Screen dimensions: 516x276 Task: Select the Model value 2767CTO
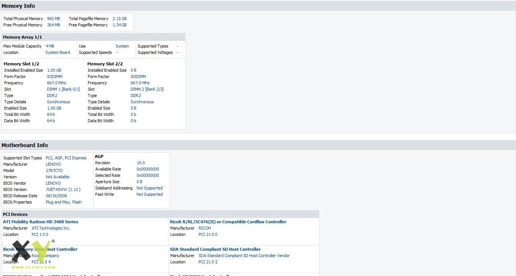tap(54, 171)
